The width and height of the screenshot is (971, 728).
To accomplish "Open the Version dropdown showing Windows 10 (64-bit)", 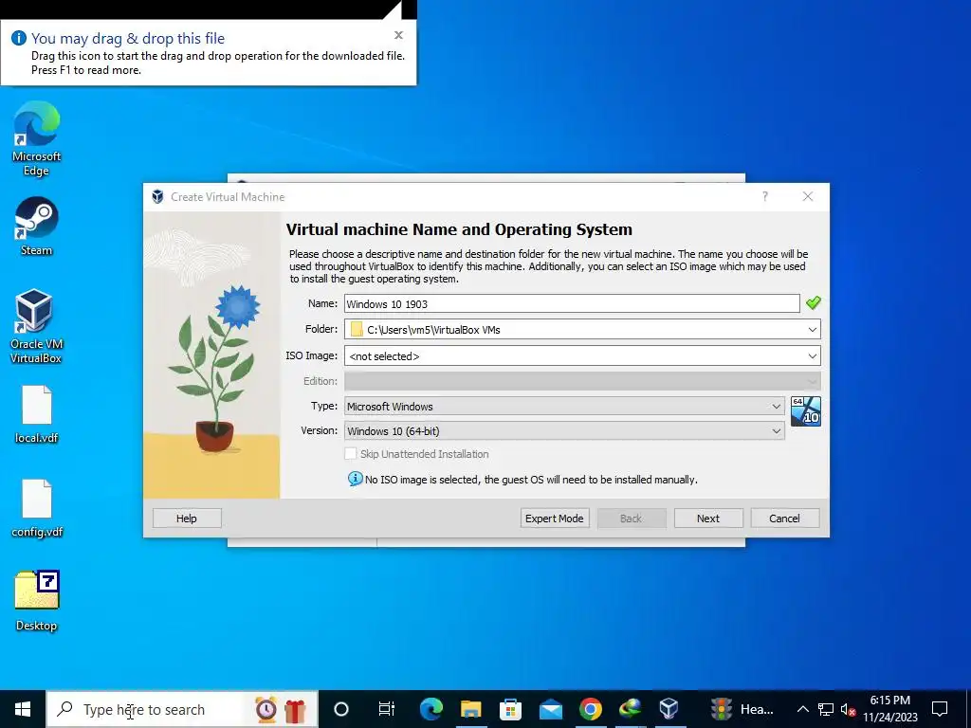I will coord(564,431).
